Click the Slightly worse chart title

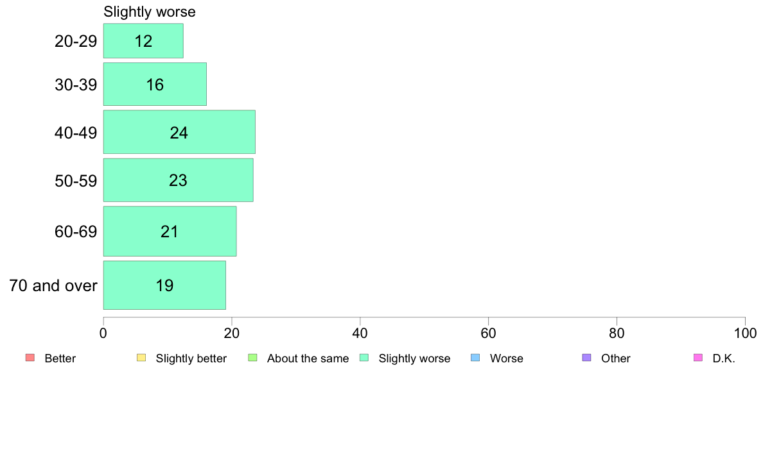[150, 12]
